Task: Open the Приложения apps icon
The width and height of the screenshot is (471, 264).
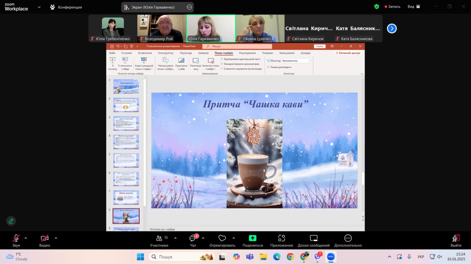Action: 281,238
